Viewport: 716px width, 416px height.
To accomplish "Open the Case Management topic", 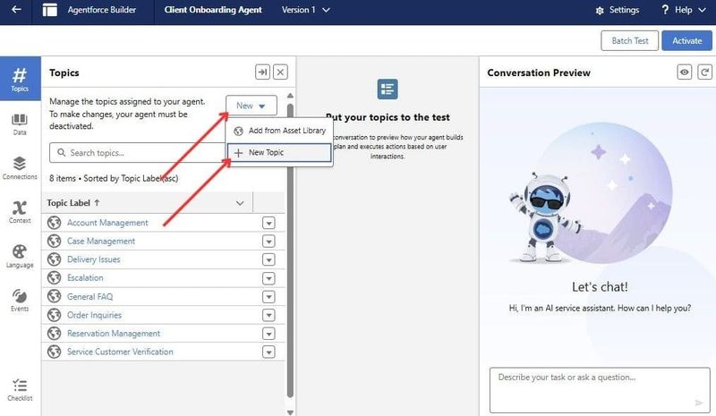I will [101, 241].
